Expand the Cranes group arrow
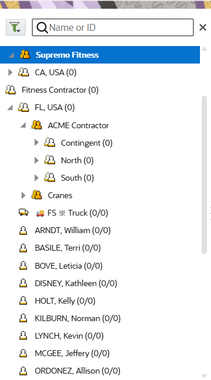 coord(23,195)
